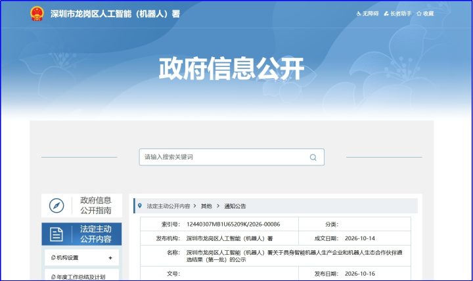Open the 无障碍 accessibility option
Viewport: 473px width, 281px height.
pyautogui.click(x=367, y=14)
